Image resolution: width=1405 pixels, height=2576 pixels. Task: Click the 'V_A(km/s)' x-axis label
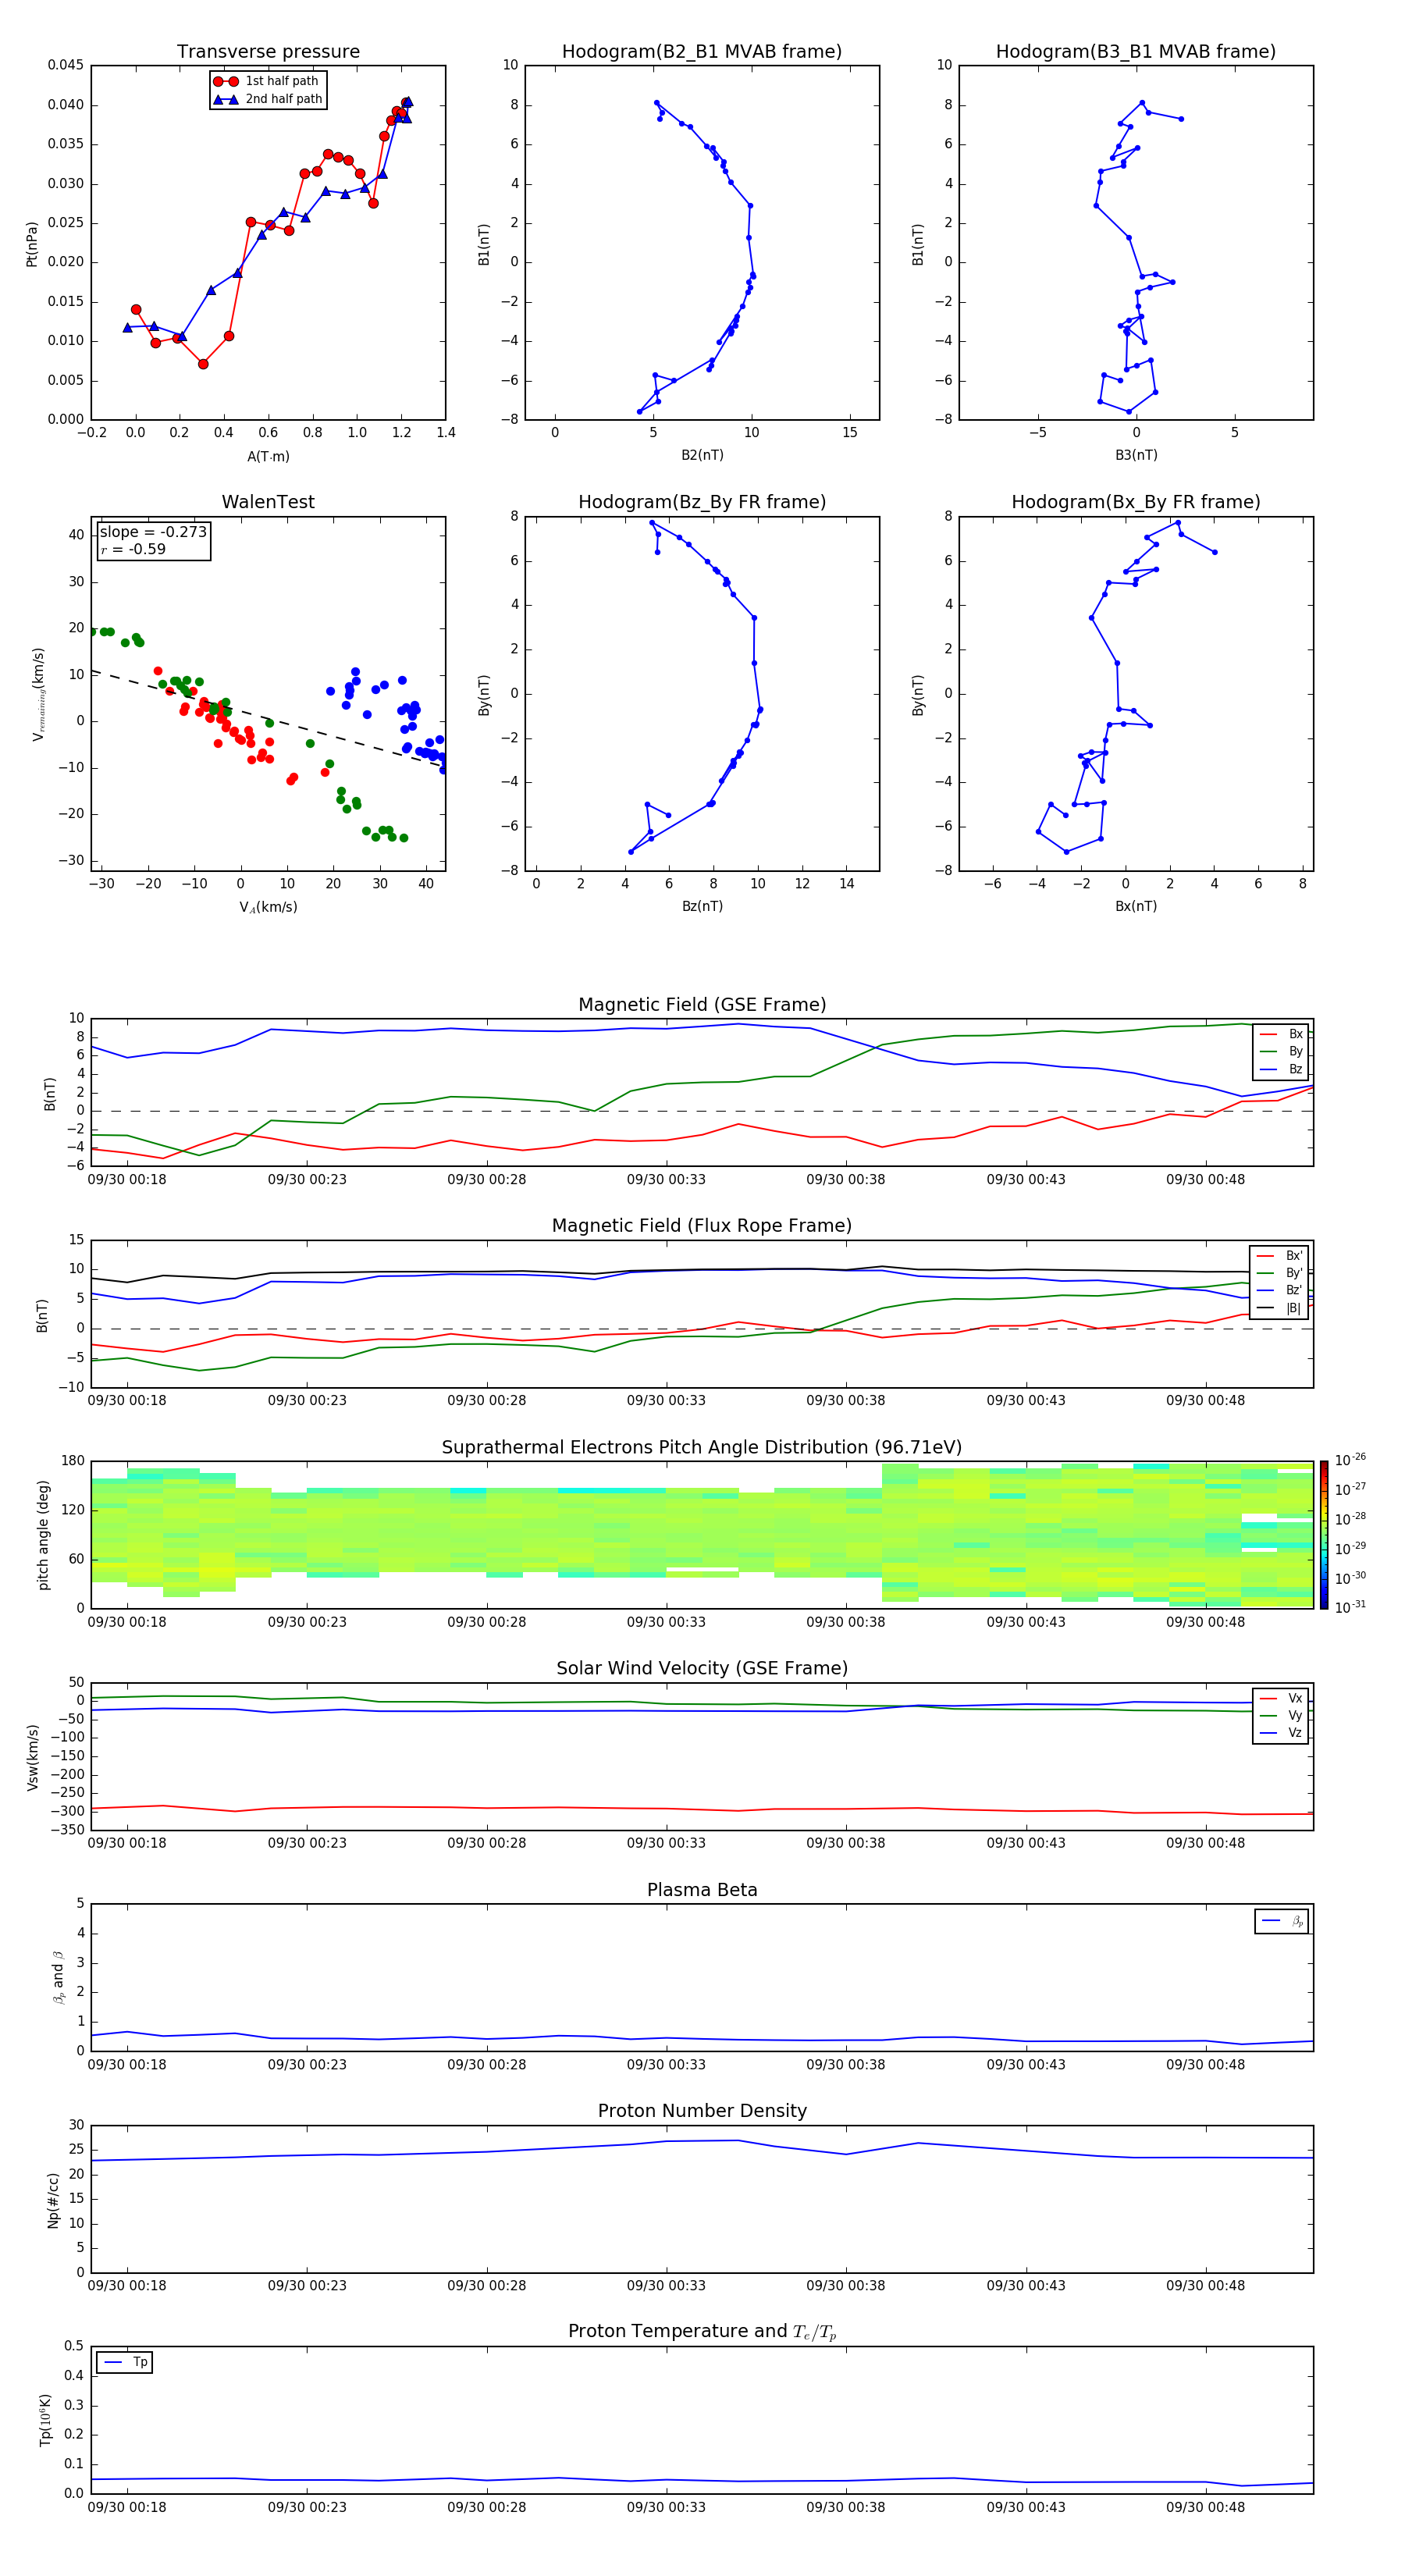(268, 907)
